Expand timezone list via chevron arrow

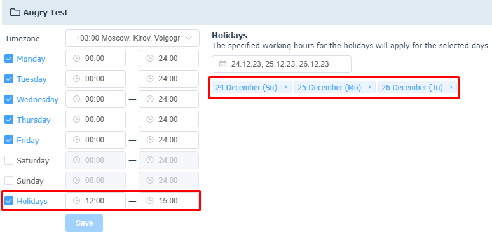coord(189,38)
